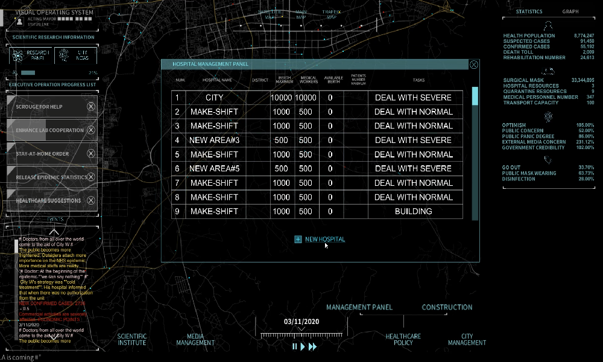Image resolution: width=603 pixels, height=362 pixels.
Task: Remove the Healthcare Suggestions operation
Action: (91, 200)
